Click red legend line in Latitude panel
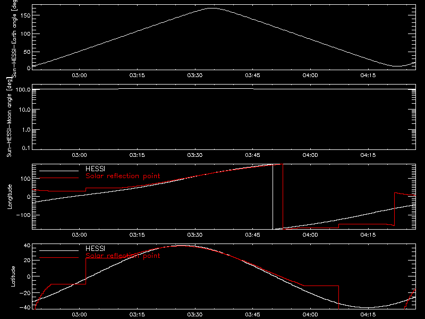Image resolution: width=425 pixels, height=319 pixels. point(59,258)
